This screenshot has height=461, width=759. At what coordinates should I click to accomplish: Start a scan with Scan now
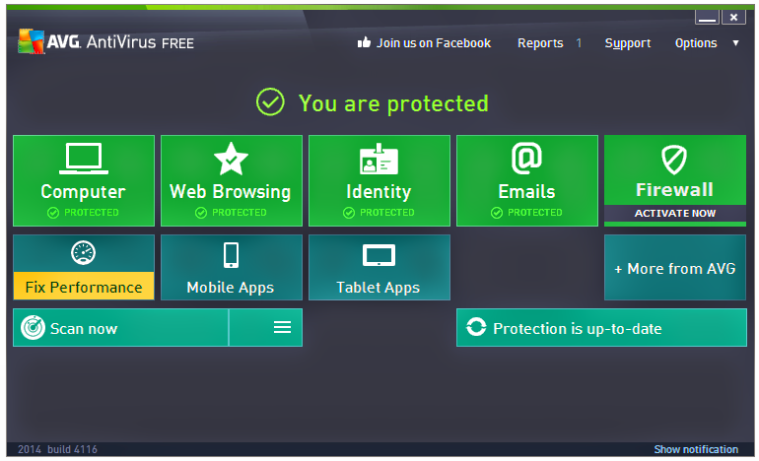click(120, 328)
